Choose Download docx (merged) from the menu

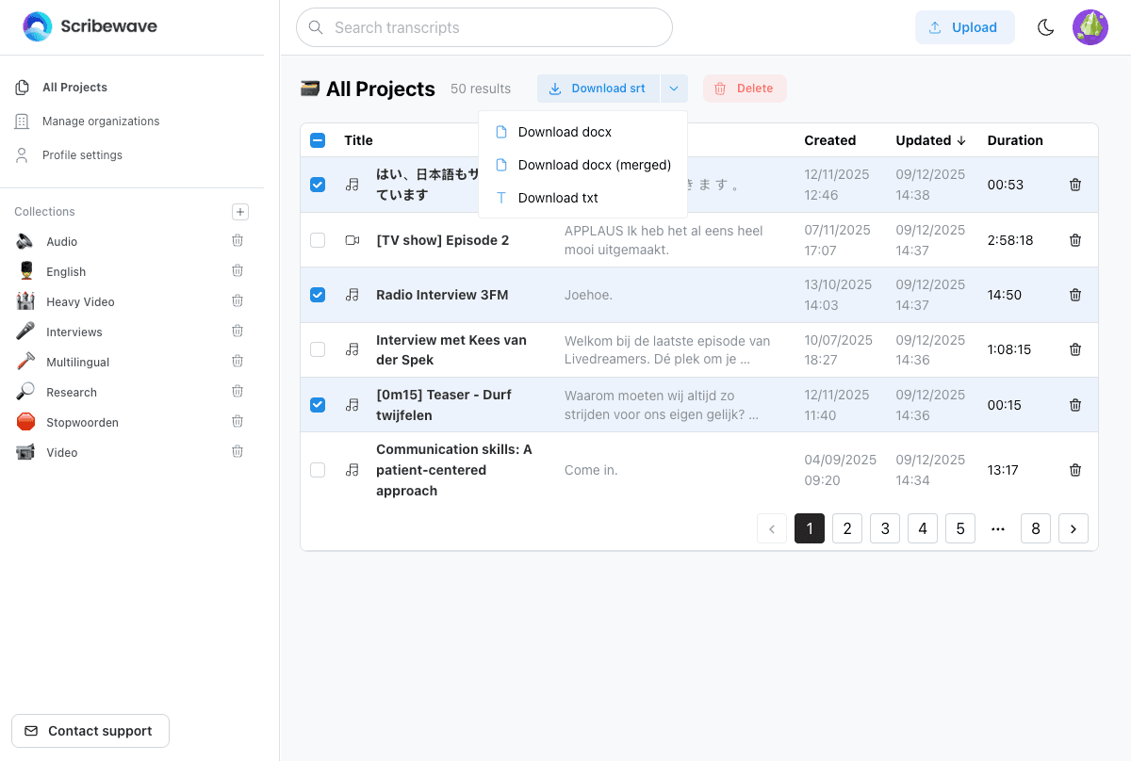(594, 164)
